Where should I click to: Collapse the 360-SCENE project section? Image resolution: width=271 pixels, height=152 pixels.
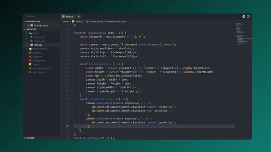pos(25,29)
